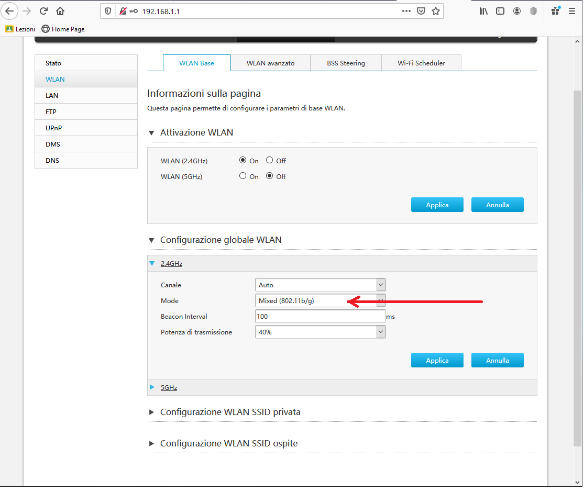The height and width of the screenshot is (504, 584).
Task: Toggle the browser sidebar view
Action: click(500, 10)
